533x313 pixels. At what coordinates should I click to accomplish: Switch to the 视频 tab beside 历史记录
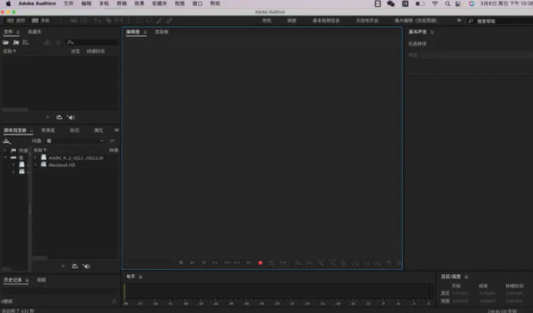(41, 280)
